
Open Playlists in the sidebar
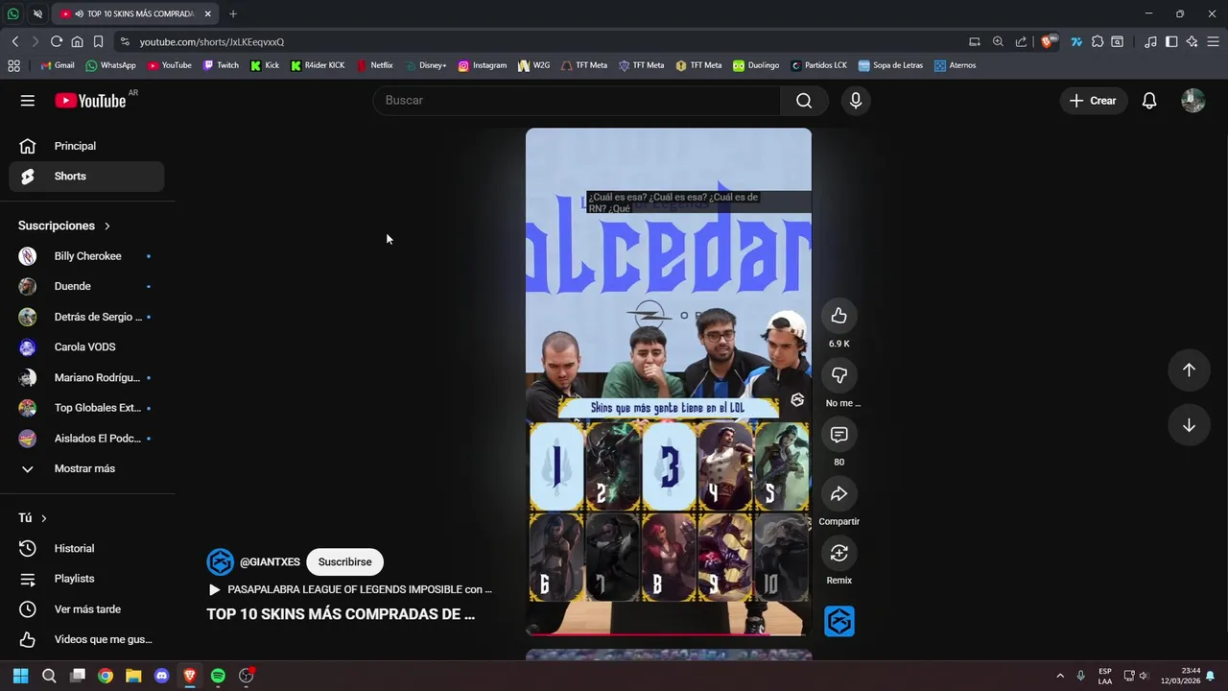[x=86, y=579]
